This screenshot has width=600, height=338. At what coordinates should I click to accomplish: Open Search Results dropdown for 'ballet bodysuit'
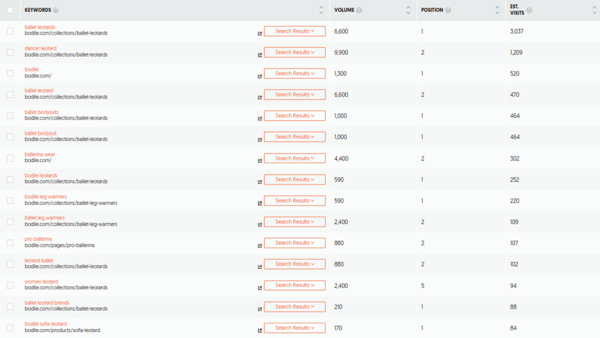(295, 137)
